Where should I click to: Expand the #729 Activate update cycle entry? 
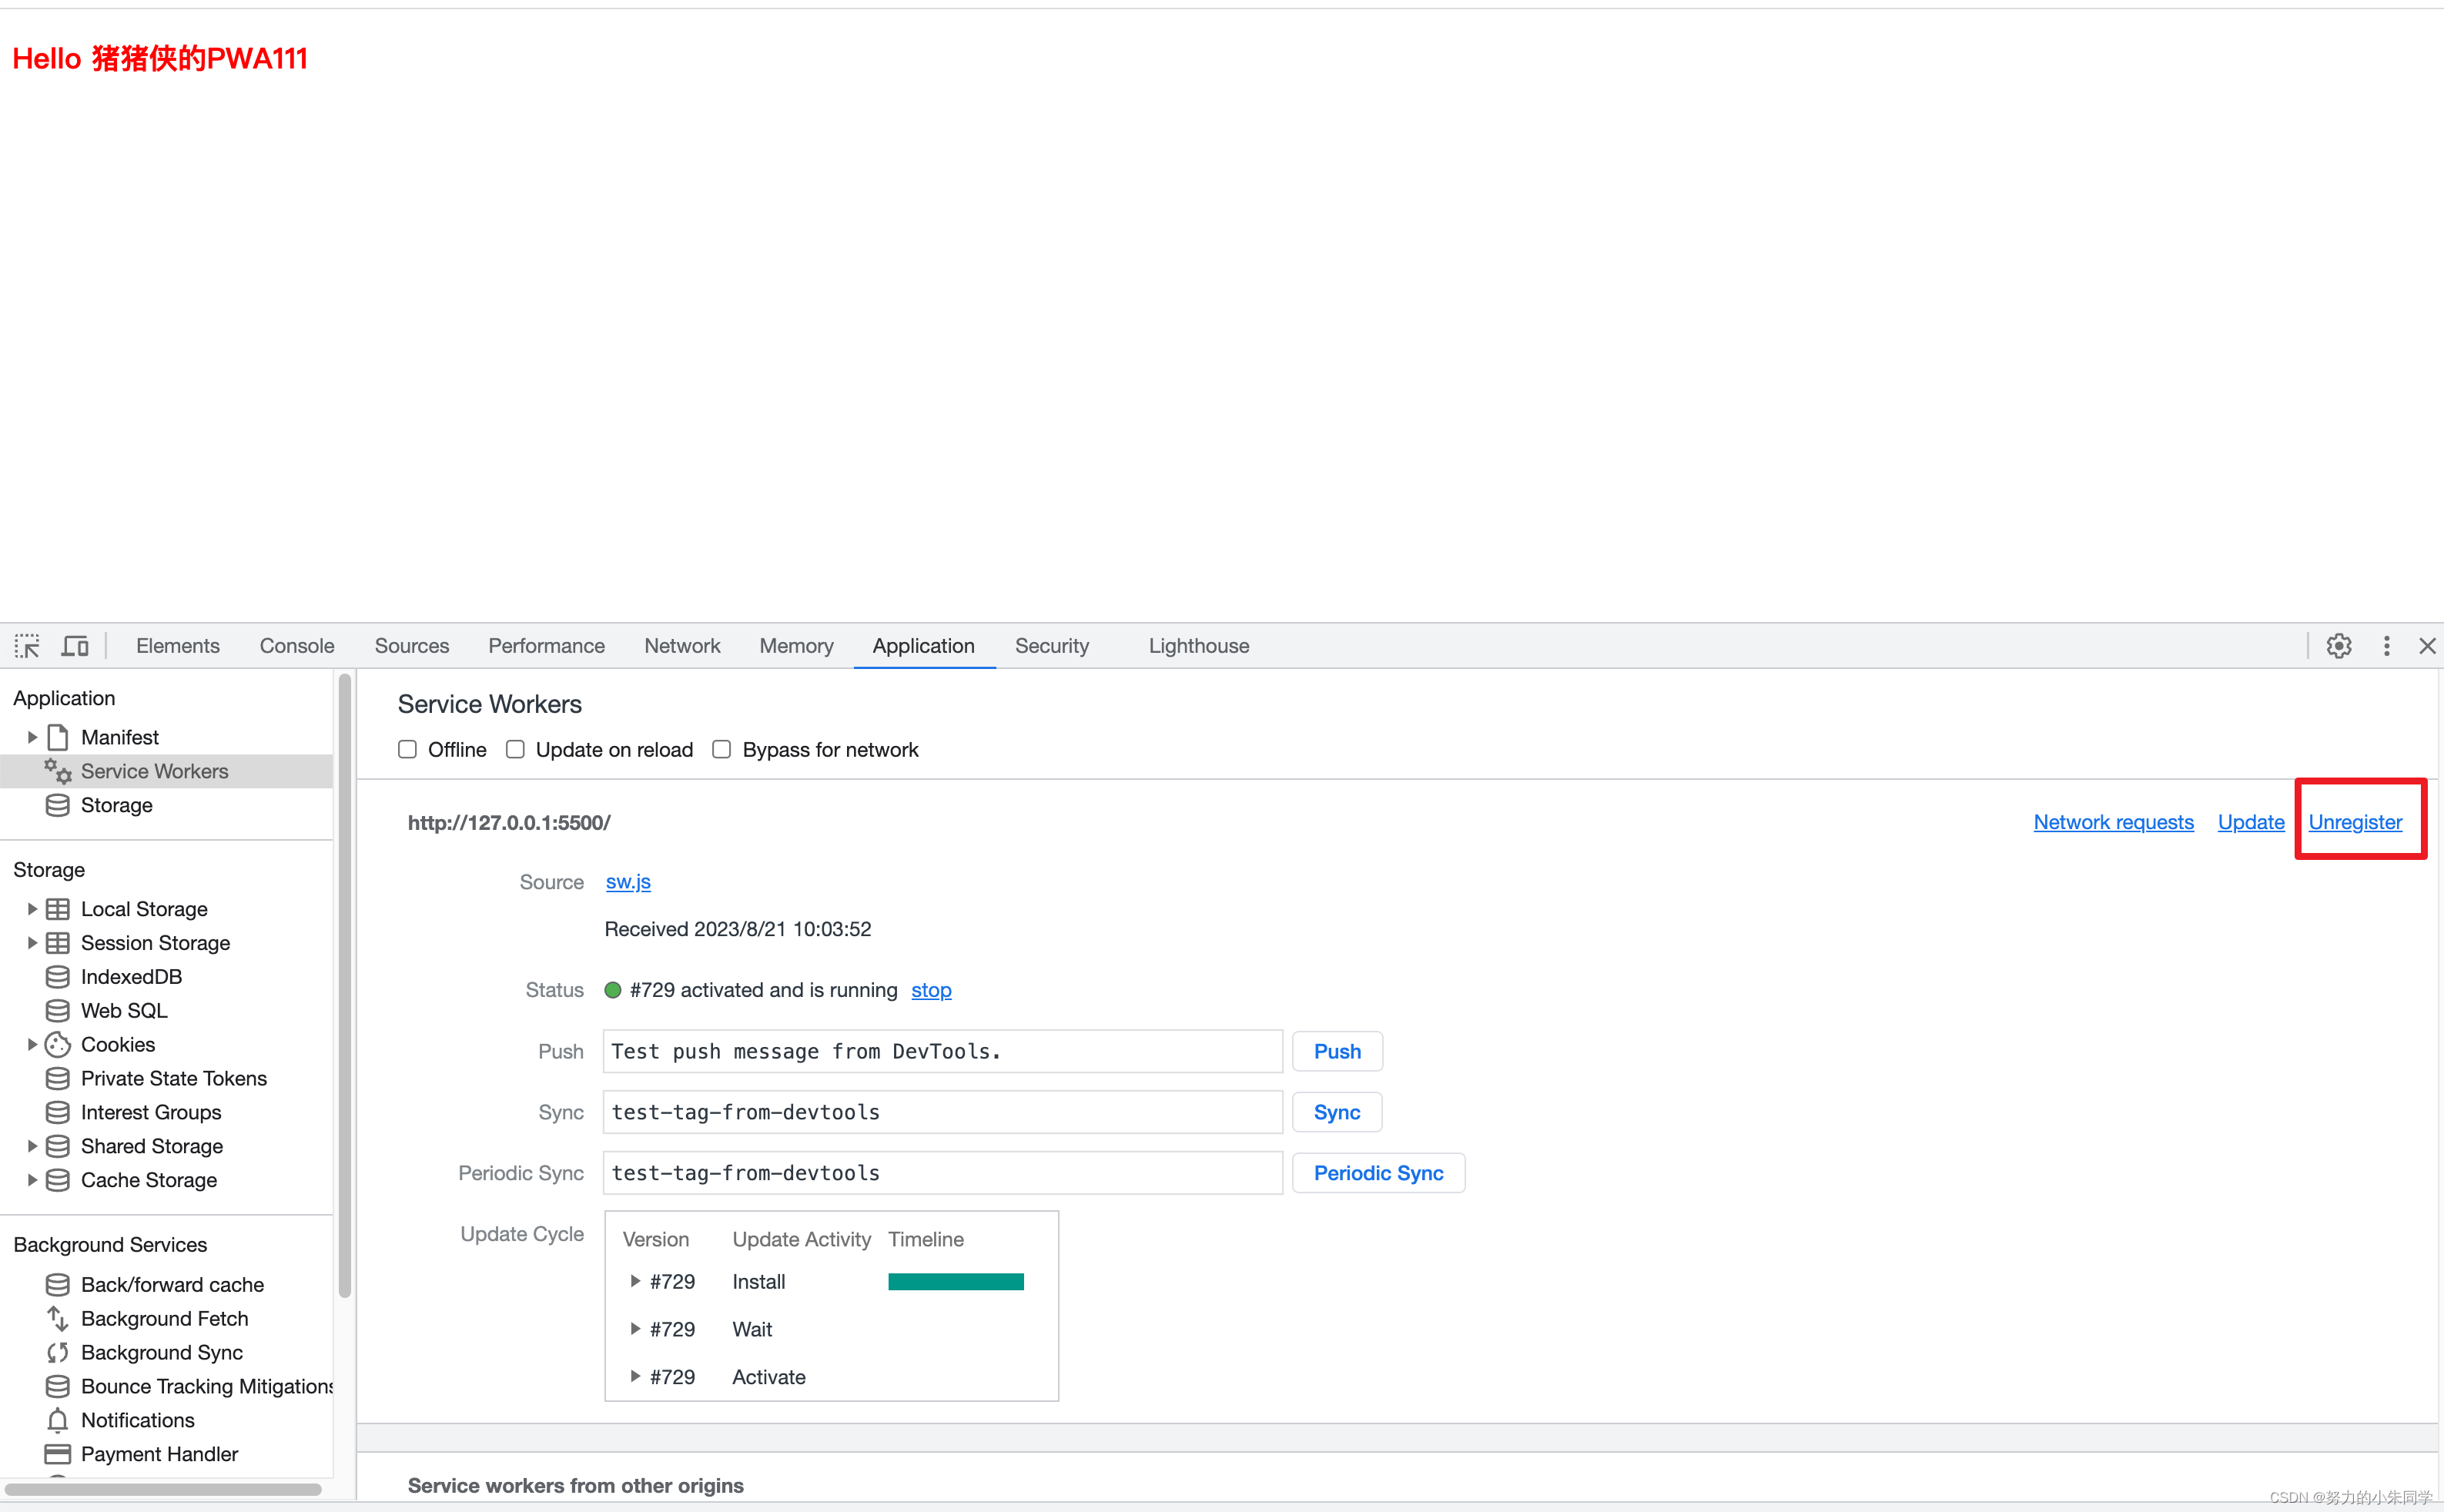click(x=634, y=1376)
